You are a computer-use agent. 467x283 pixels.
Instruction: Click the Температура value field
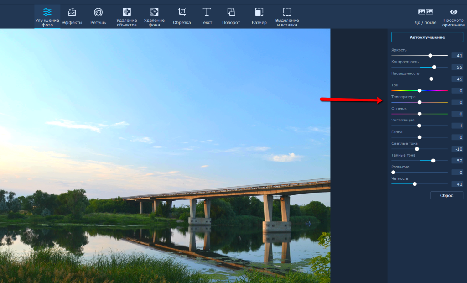tap(457, 102)
